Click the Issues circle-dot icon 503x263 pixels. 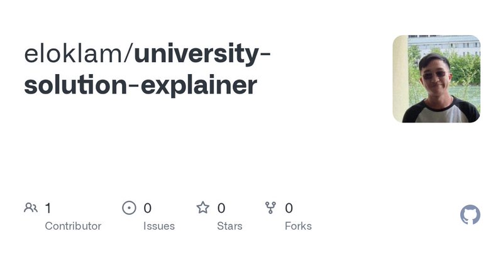(129, 208)
